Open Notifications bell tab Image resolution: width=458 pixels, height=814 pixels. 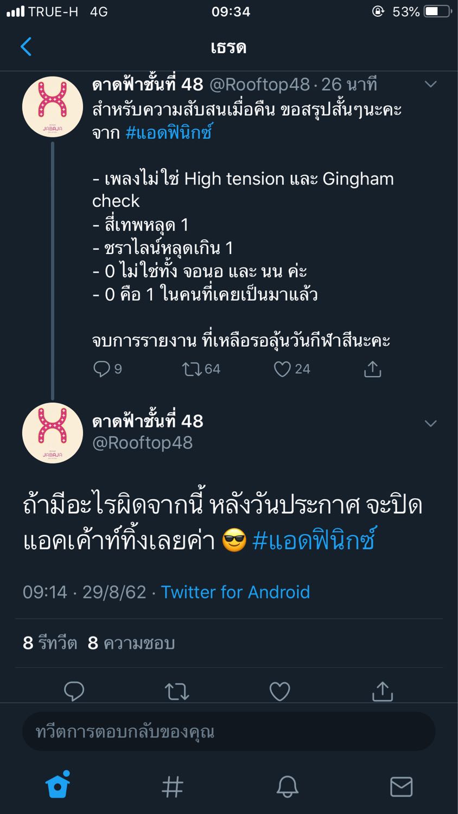tap(287, 786)
